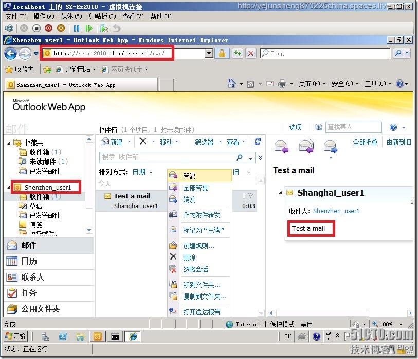418x359 pixels.
Task: Click the add to favorites bar star icon
Action: coord(47,70)
